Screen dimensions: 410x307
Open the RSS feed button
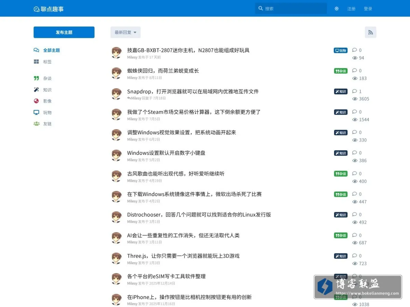(370, 32)
